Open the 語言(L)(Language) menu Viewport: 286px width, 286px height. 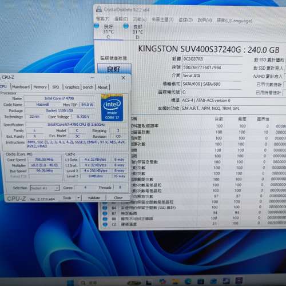(x=235, y=21)
